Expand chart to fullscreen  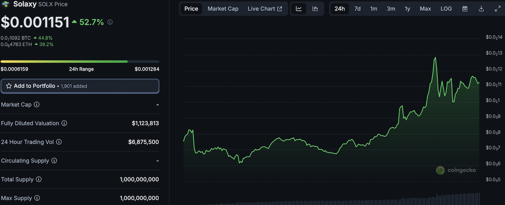pyautogui.click(x=497, y=9)
